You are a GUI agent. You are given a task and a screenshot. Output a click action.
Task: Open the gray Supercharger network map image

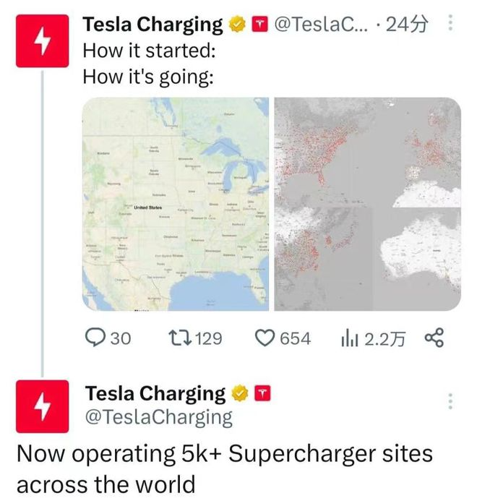click(368, 205)
